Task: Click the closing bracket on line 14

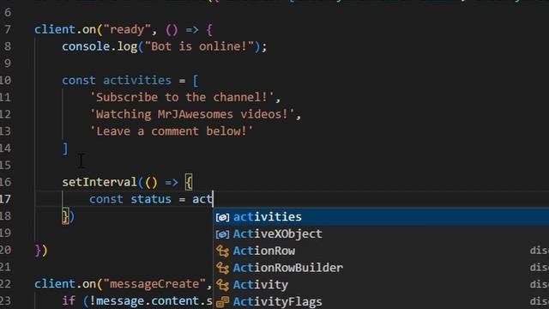Action: (65, 148)
